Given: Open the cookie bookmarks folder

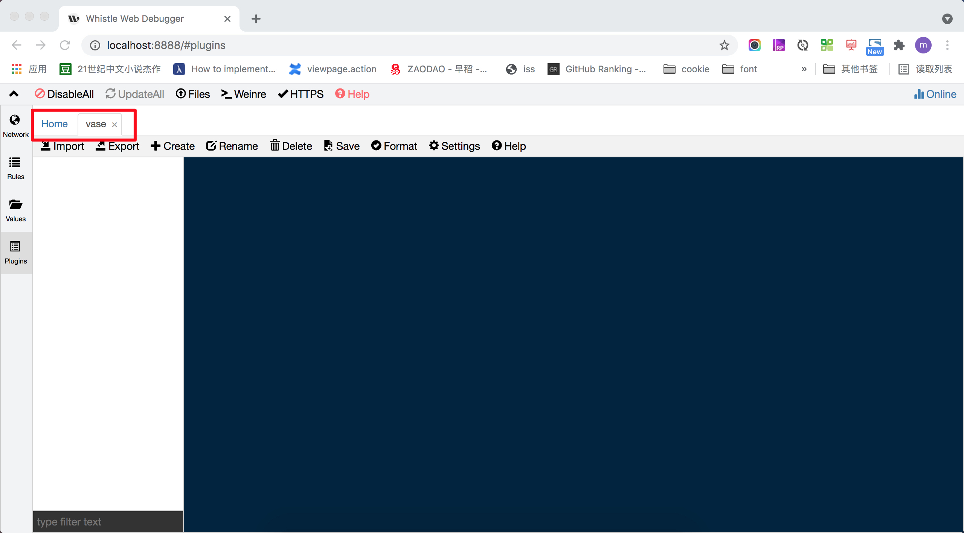Looking at the screenshot, I should (x=686, y=69).
